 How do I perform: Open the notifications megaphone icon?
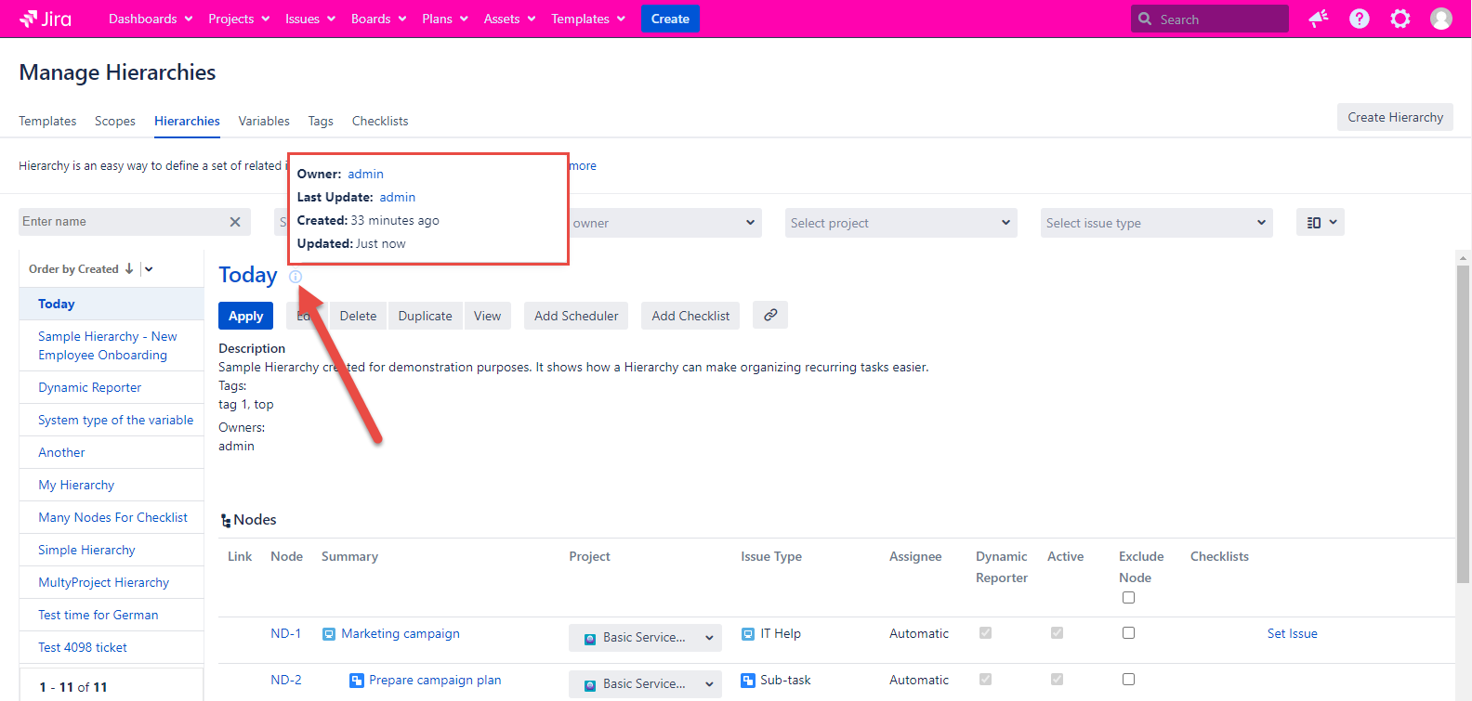(x=1318, y=19)
